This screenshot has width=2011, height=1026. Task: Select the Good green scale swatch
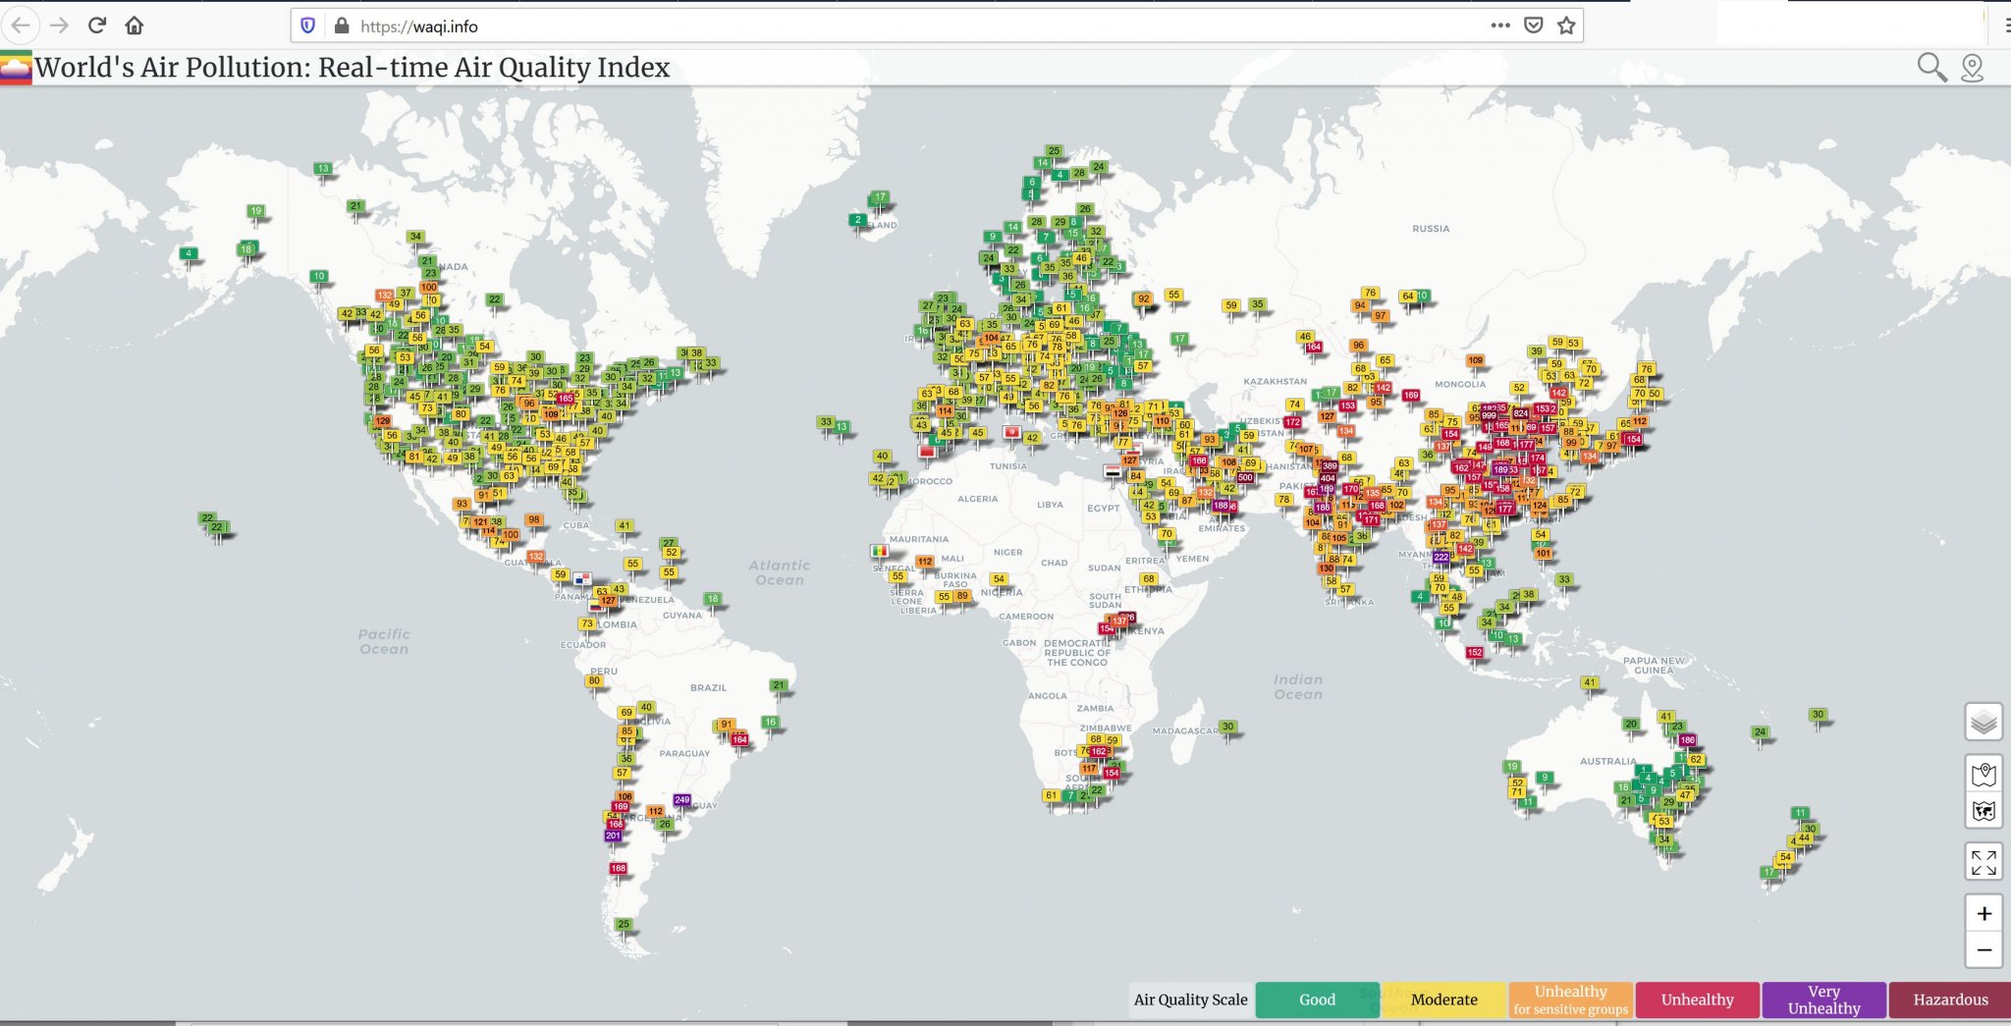click(1317, 999)
